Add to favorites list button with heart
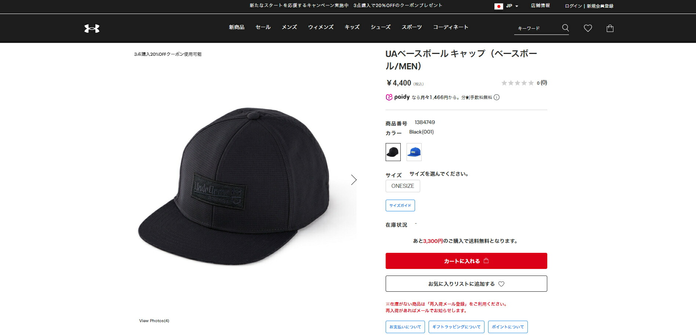This screenshot has width=696, height=335. (466, 284)
